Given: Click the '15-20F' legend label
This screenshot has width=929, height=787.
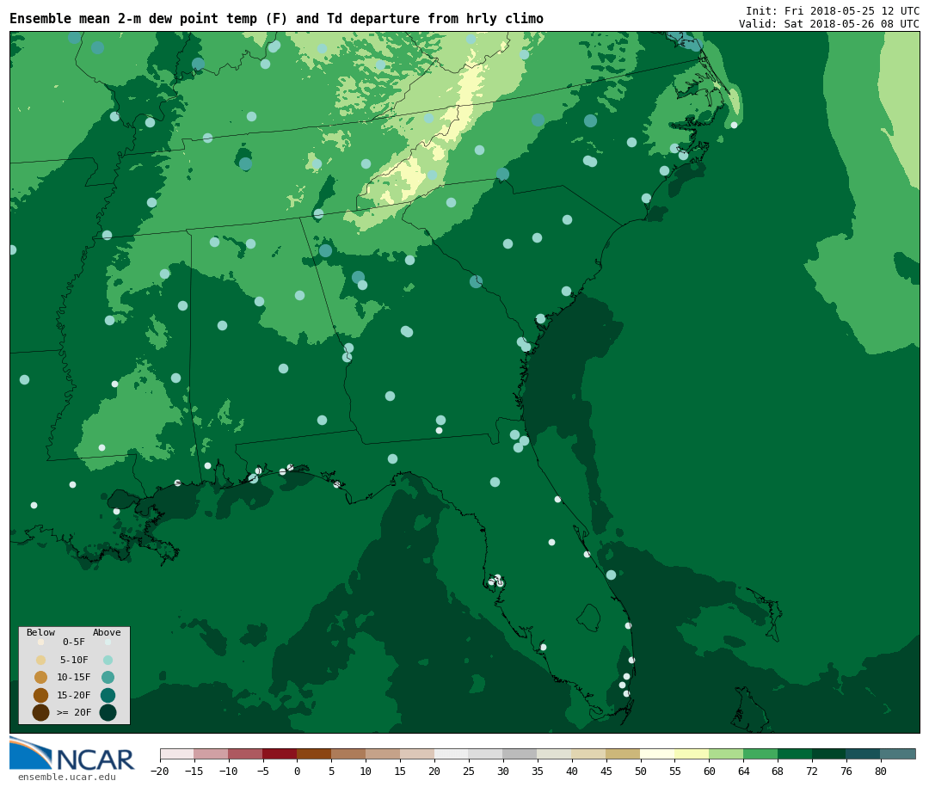Looking at the screenshot, I should point(74,695).
